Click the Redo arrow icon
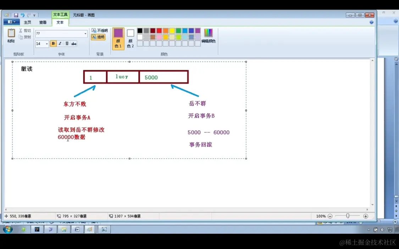This screenshot has height=249, width=399. [29, 15]
